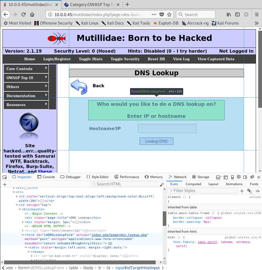Highlight elements matching html selector
The height and width of the screenshot is (270, 262).
click(x=179, y=237)
